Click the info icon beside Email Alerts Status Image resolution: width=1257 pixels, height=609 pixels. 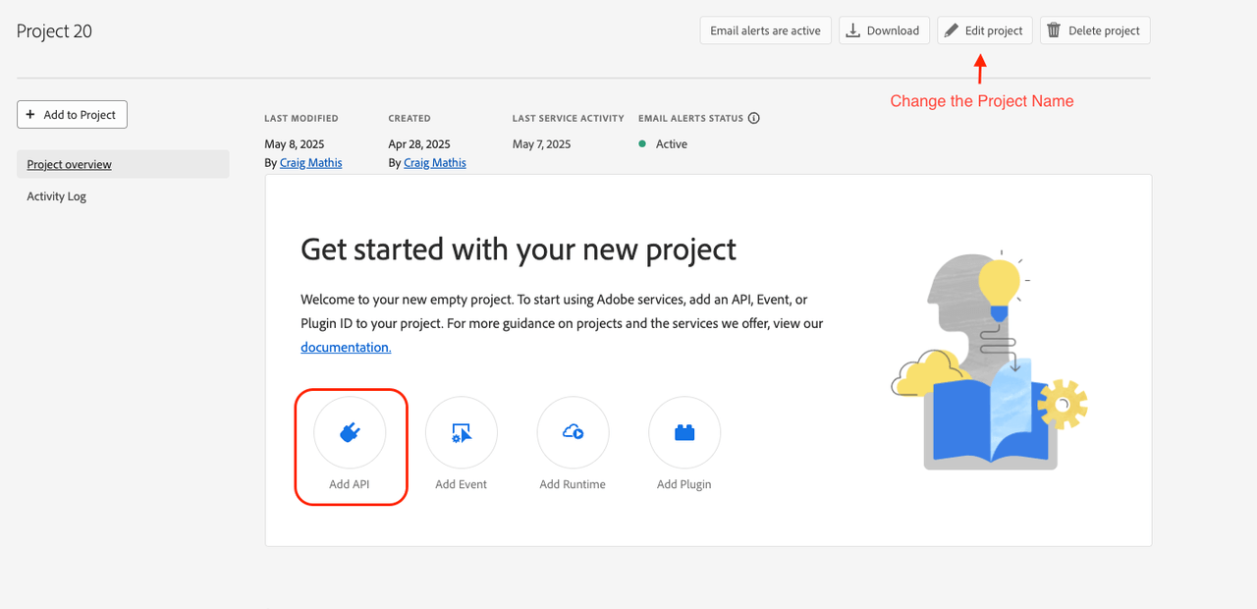coord(754,118)
